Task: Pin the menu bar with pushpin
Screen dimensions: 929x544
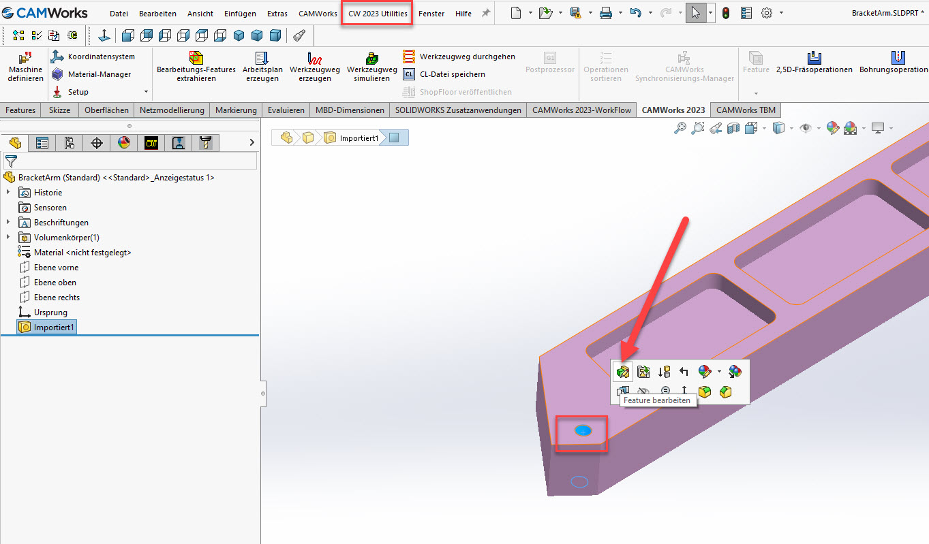Action: click(x=486, y=13)
